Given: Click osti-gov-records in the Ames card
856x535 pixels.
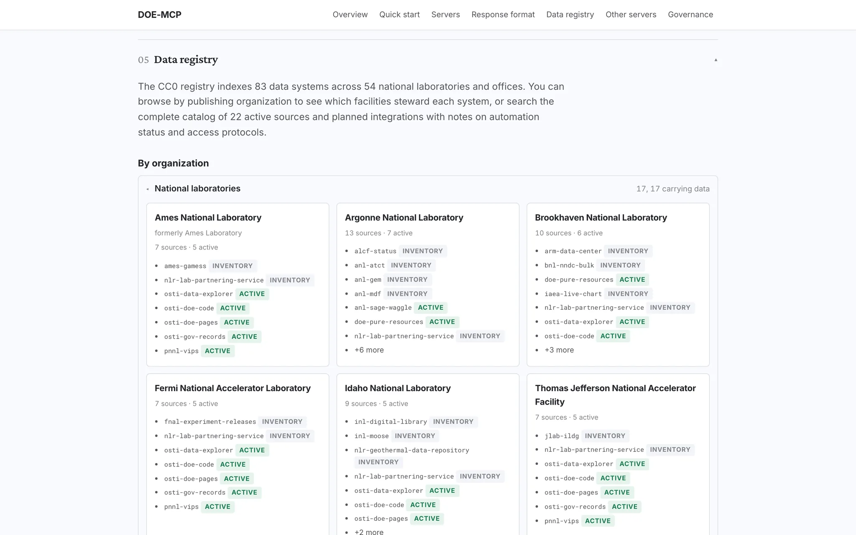Looking at the screenshot, I should pos(195,337).
